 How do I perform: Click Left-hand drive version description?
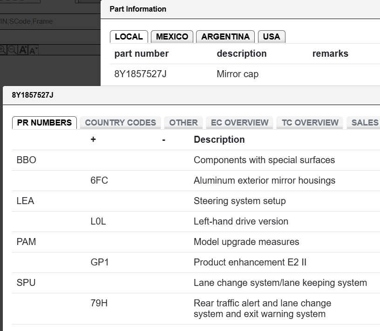coord(241,221)
